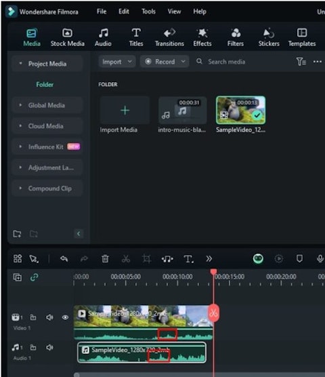Click the delete folder icon
This screenshot has height=377, width=325.
pyautogui.click(x=33, y=233)
